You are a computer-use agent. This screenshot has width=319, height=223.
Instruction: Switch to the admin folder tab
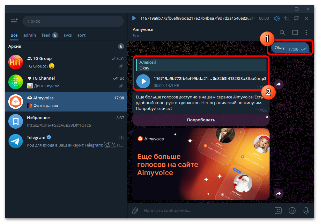click(30, 35)
